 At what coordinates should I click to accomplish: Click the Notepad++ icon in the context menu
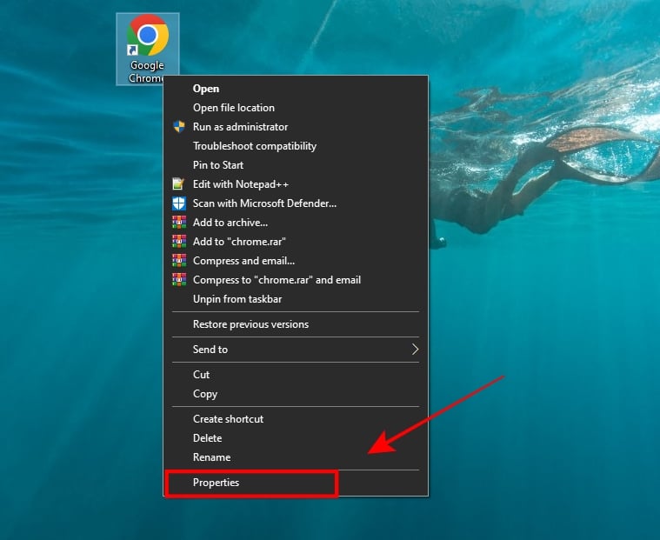179,184
